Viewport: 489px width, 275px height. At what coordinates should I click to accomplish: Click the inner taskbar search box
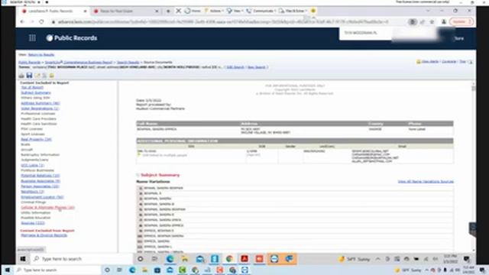(82, 259)
